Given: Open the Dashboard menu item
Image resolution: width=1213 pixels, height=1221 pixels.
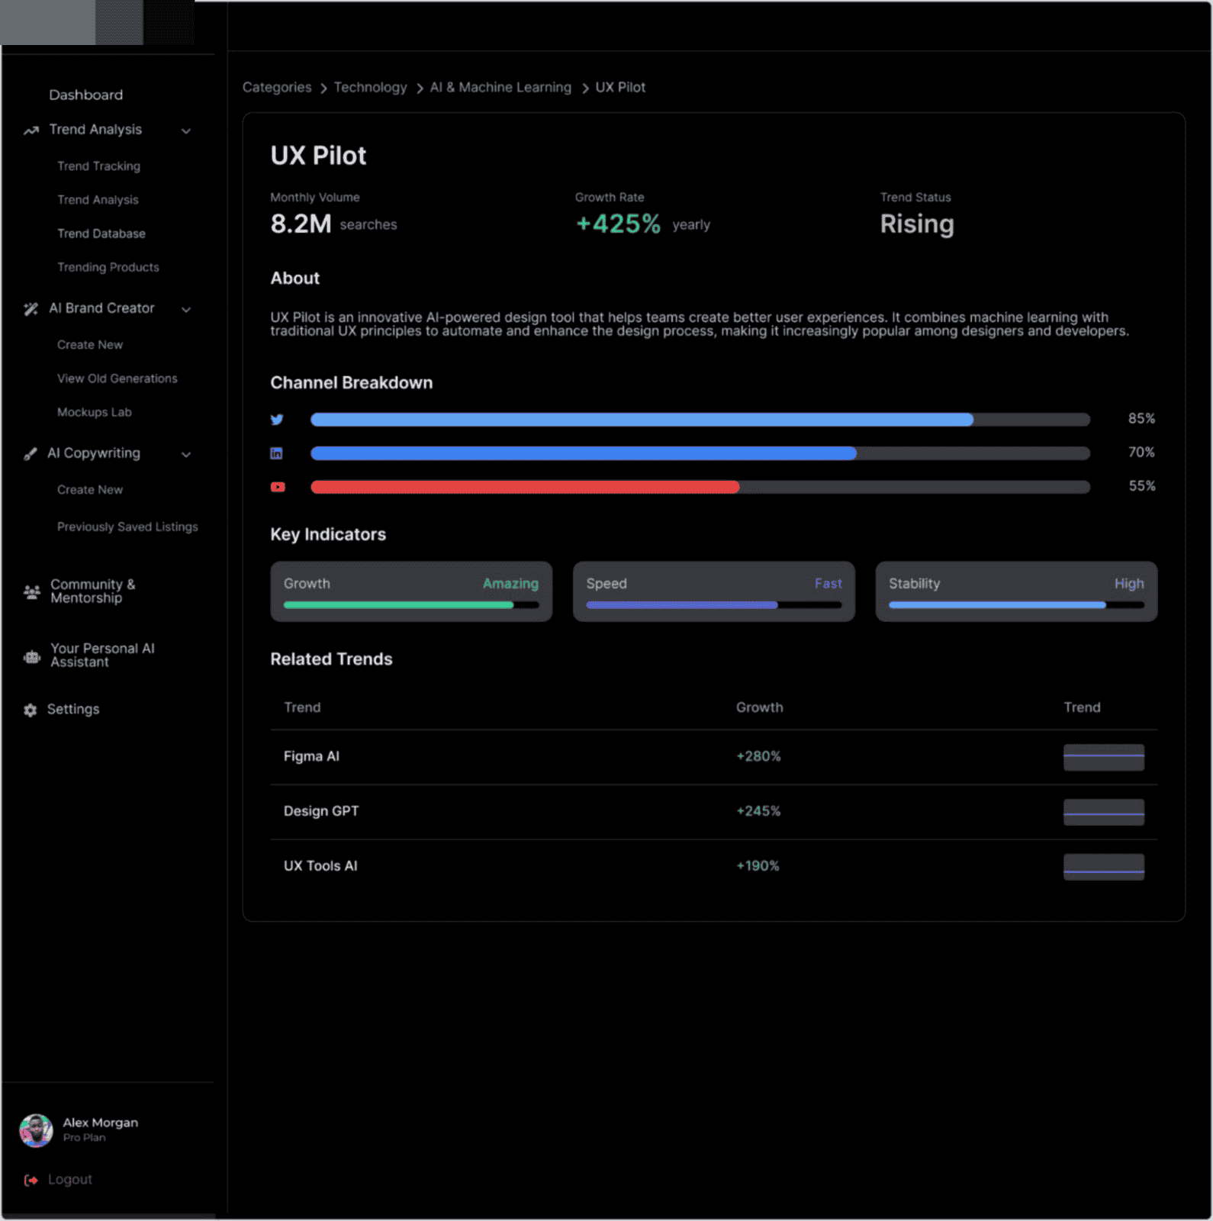Looking at the screenshot, I should click(85, 95).
